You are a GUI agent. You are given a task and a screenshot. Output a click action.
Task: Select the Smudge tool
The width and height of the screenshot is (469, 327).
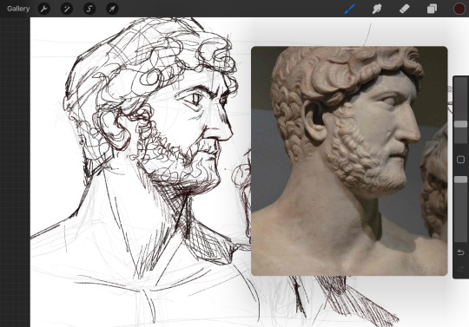coord(377,9)
